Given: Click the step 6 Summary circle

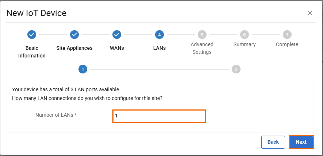Looking at the screenshot, I should click(x=245, y=35).
